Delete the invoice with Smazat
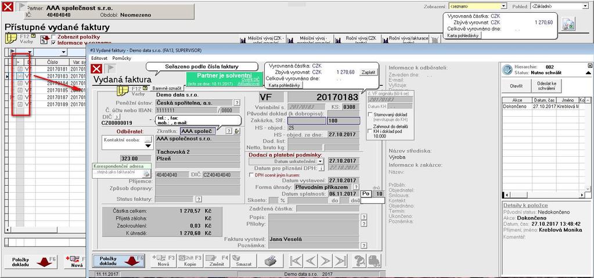 tap(243, 261)
